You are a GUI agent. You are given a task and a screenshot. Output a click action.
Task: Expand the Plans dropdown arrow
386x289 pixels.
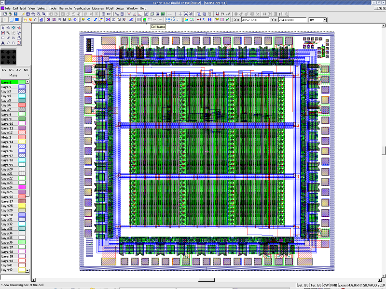pyautogui.click(x=28, y=75)
